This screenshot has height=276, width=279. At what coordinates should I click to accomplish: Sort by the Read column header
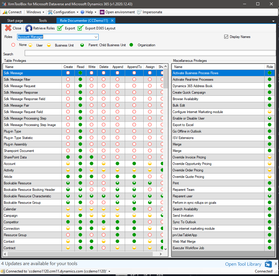coord(80,67)
